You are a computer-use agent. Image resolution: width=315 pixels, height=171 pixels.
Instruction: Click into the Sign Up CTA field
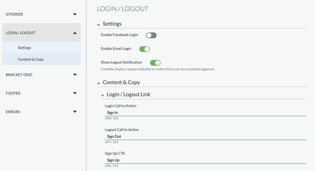(205, 160)
